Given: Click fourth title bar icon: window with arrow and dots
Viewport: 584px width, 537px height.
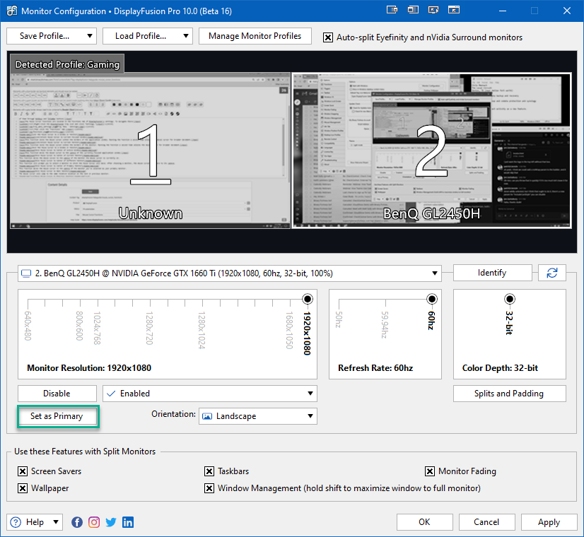Looking at the screenshot, I should (454, 10).
